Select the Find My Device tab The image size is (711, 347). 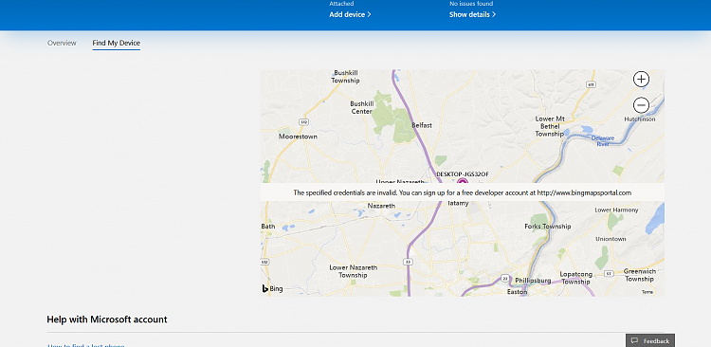[116, 43]
